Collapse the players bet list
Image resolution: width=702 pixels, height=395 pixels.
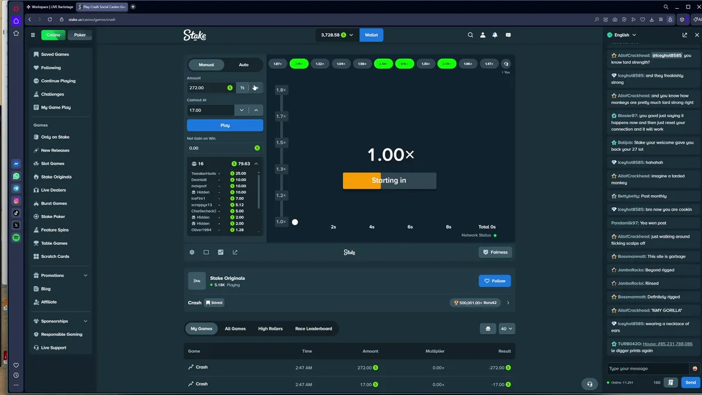[x=256, y=163]
